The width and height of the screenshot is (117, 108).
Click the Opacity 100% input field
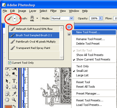coord(94,18)
